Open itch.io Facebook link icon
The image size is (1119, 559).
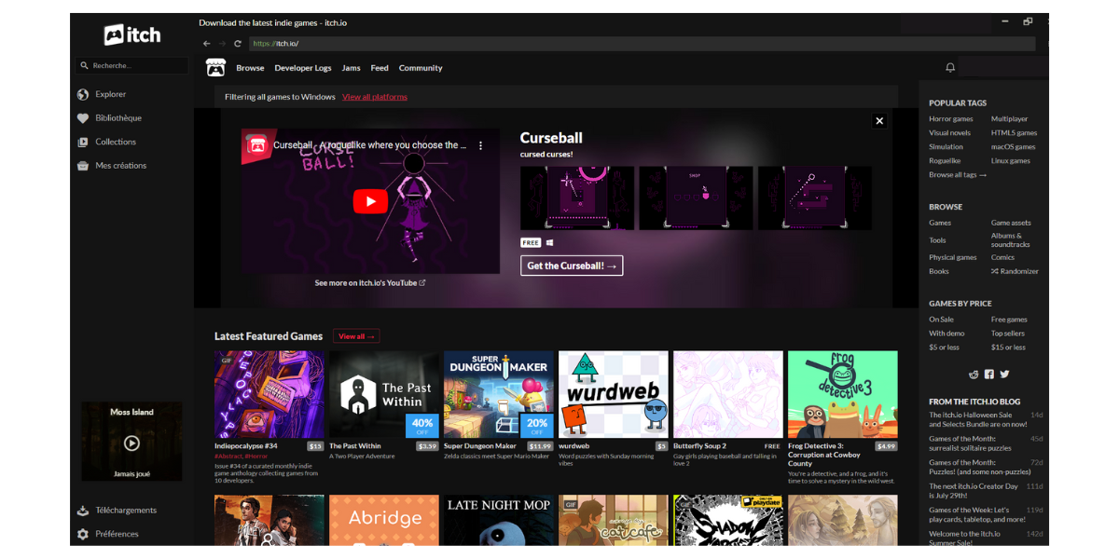pyautogui.click(x=989, y=374)
